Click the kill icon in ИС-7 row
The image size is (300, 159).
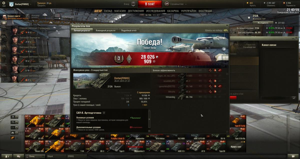220,81
